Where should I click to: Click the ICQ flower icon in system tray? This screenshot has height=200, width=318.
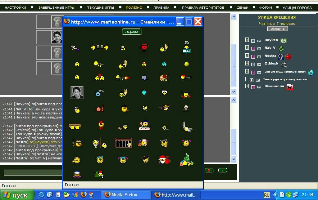pos(288,195)
